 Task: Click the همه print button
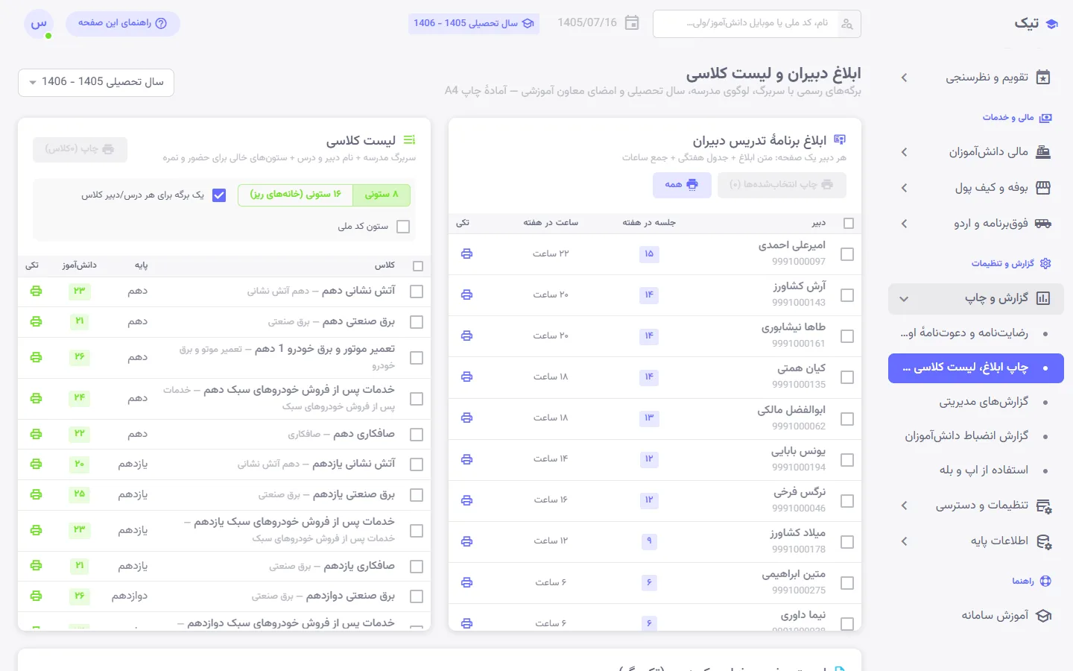pos(682,185)
